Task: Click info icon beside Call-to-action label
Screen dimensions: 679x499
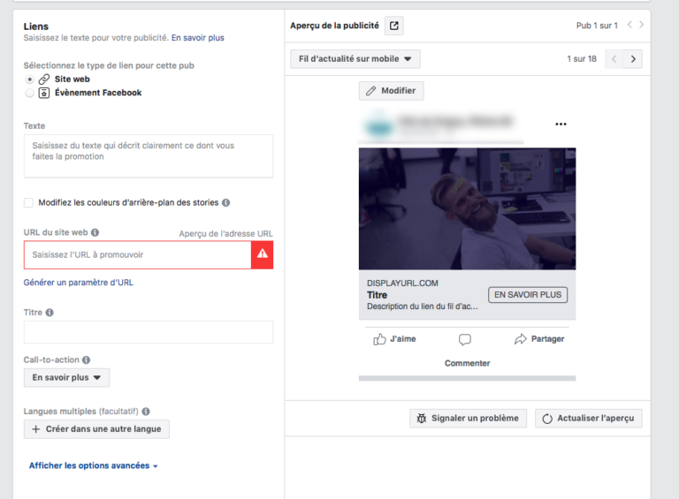Action: point(86,359)
